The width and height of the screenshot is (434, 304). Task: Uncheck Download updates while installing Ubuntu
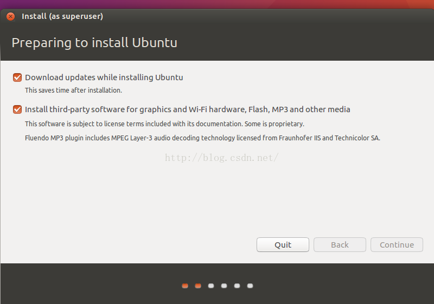tap(17, 77)
